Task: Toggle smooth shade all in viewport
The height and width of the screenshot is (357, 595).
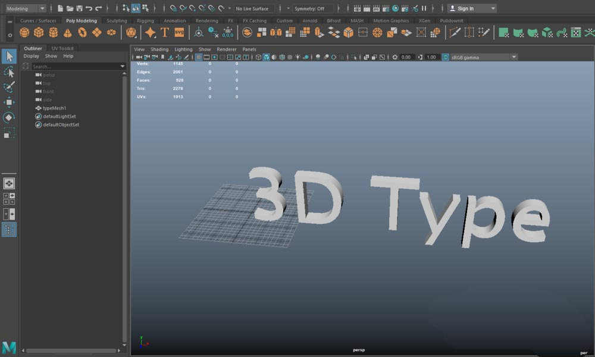Action: pyautogui.click(x=266, y=57)
